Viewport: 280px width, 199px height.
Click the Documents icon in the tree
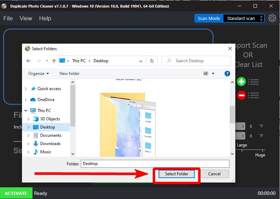point(36,135)
